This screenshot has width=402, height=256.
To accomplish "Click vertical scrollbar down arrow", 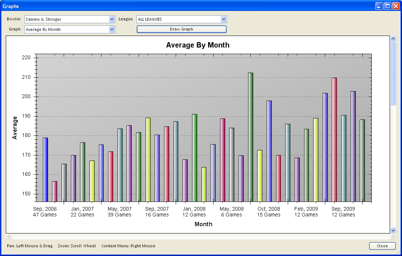I will click(393, 230).
